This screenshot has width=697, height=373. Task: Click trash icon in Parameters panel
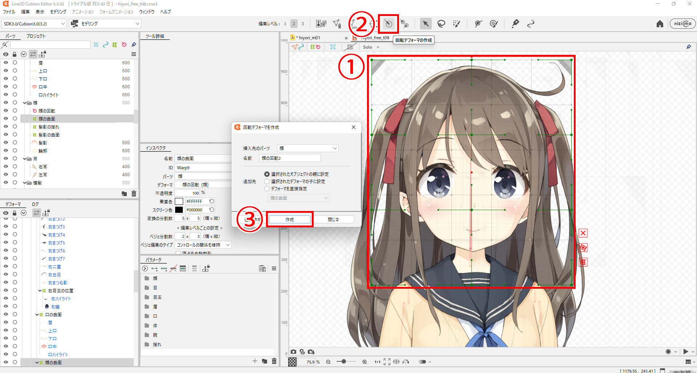pos(274,361)
